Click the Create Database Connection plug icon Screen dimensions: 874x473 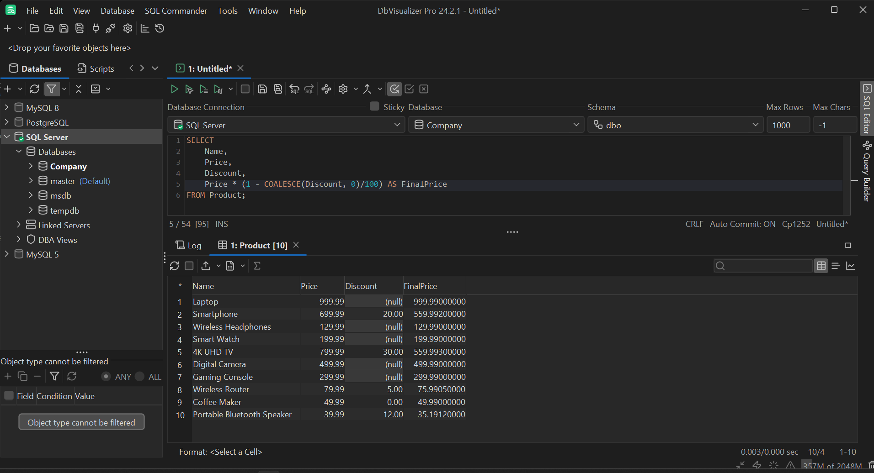[96, 28]
